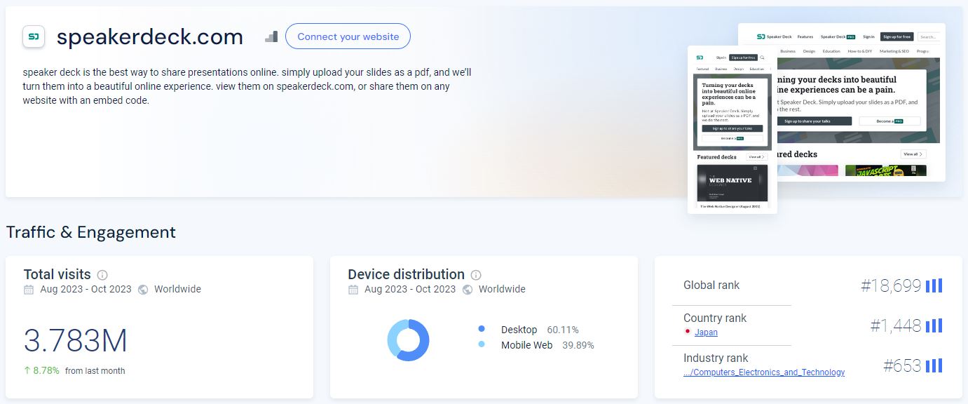This screenshot has width=968, height=404.
Task: Click the calendar icon under Total visits
Action: tap(29, 290)
